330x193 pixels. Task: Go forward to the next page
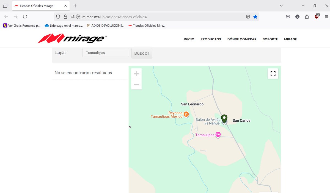click(16, 17)
